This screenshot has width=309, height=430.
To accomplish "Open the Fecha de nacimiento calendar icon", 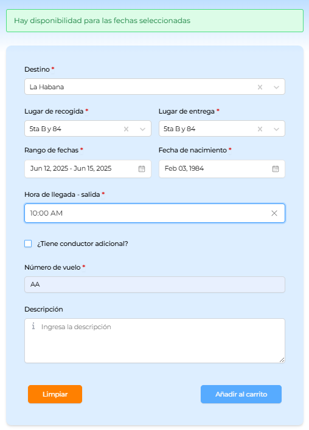I will click(x=275, y=169).
